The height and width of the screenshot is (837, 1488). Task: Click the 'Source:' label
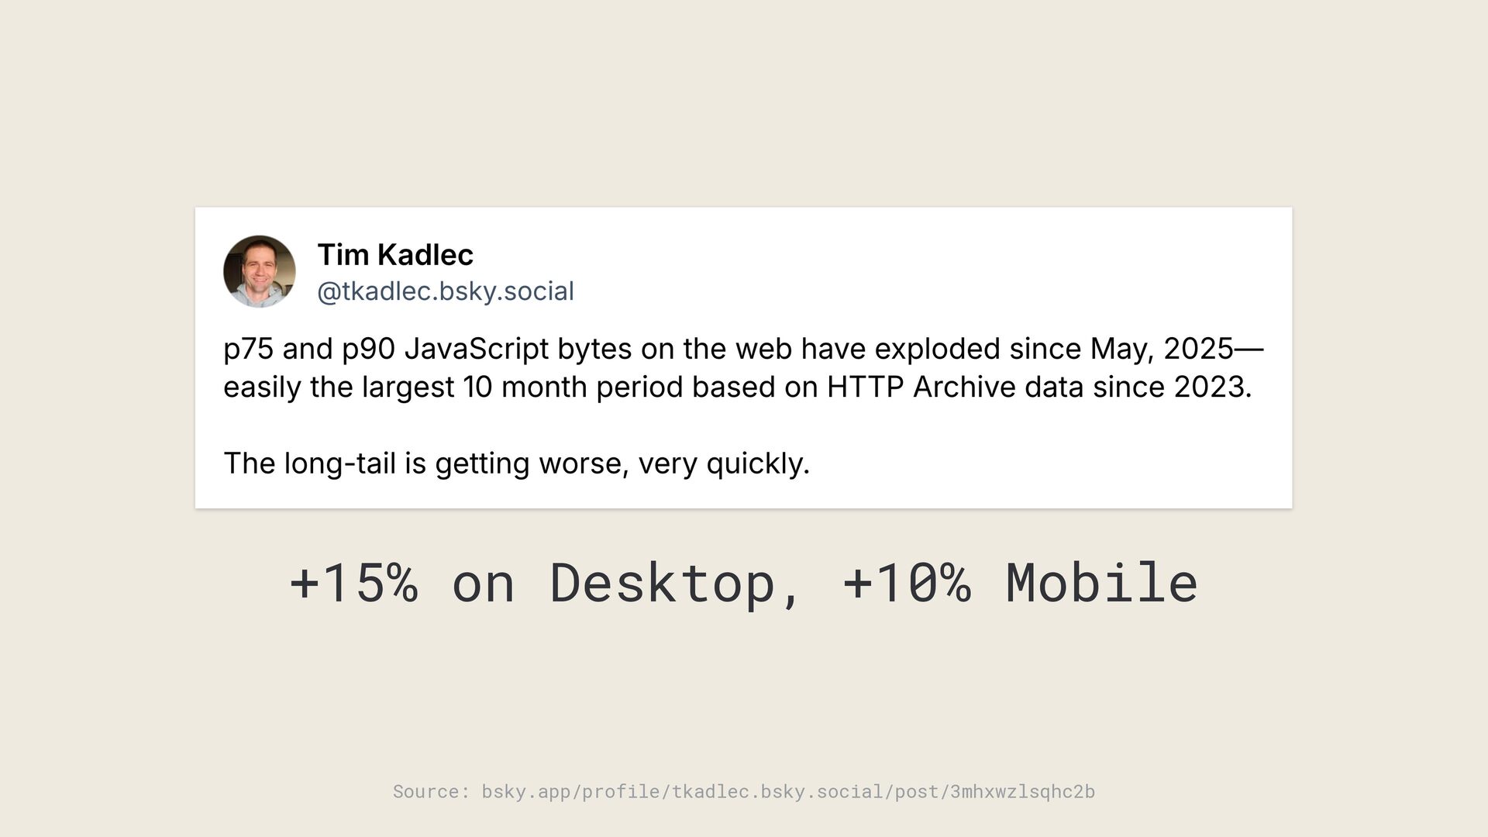tap(432, 791)
